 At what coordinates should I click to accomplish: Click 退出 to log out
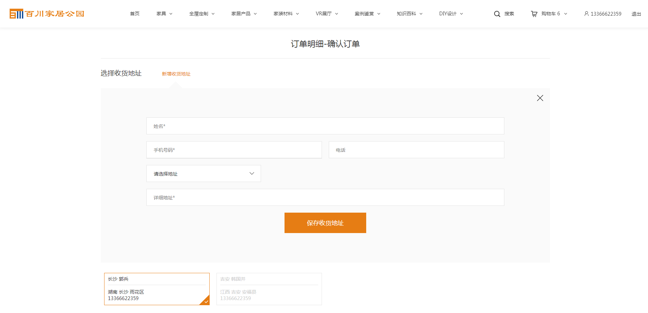click(x=636, y=14)
